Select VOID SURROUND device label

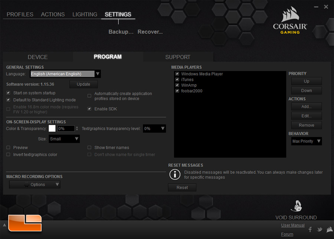click(x=296, y=218)
